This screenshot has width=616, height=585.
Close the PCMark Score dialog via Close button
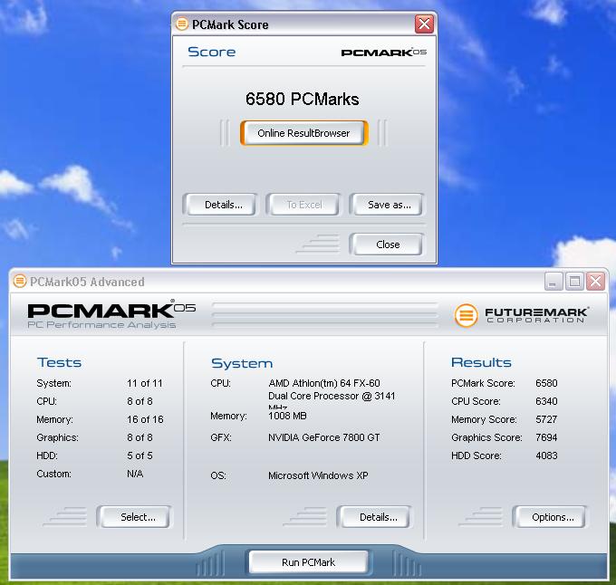(388, 245)
